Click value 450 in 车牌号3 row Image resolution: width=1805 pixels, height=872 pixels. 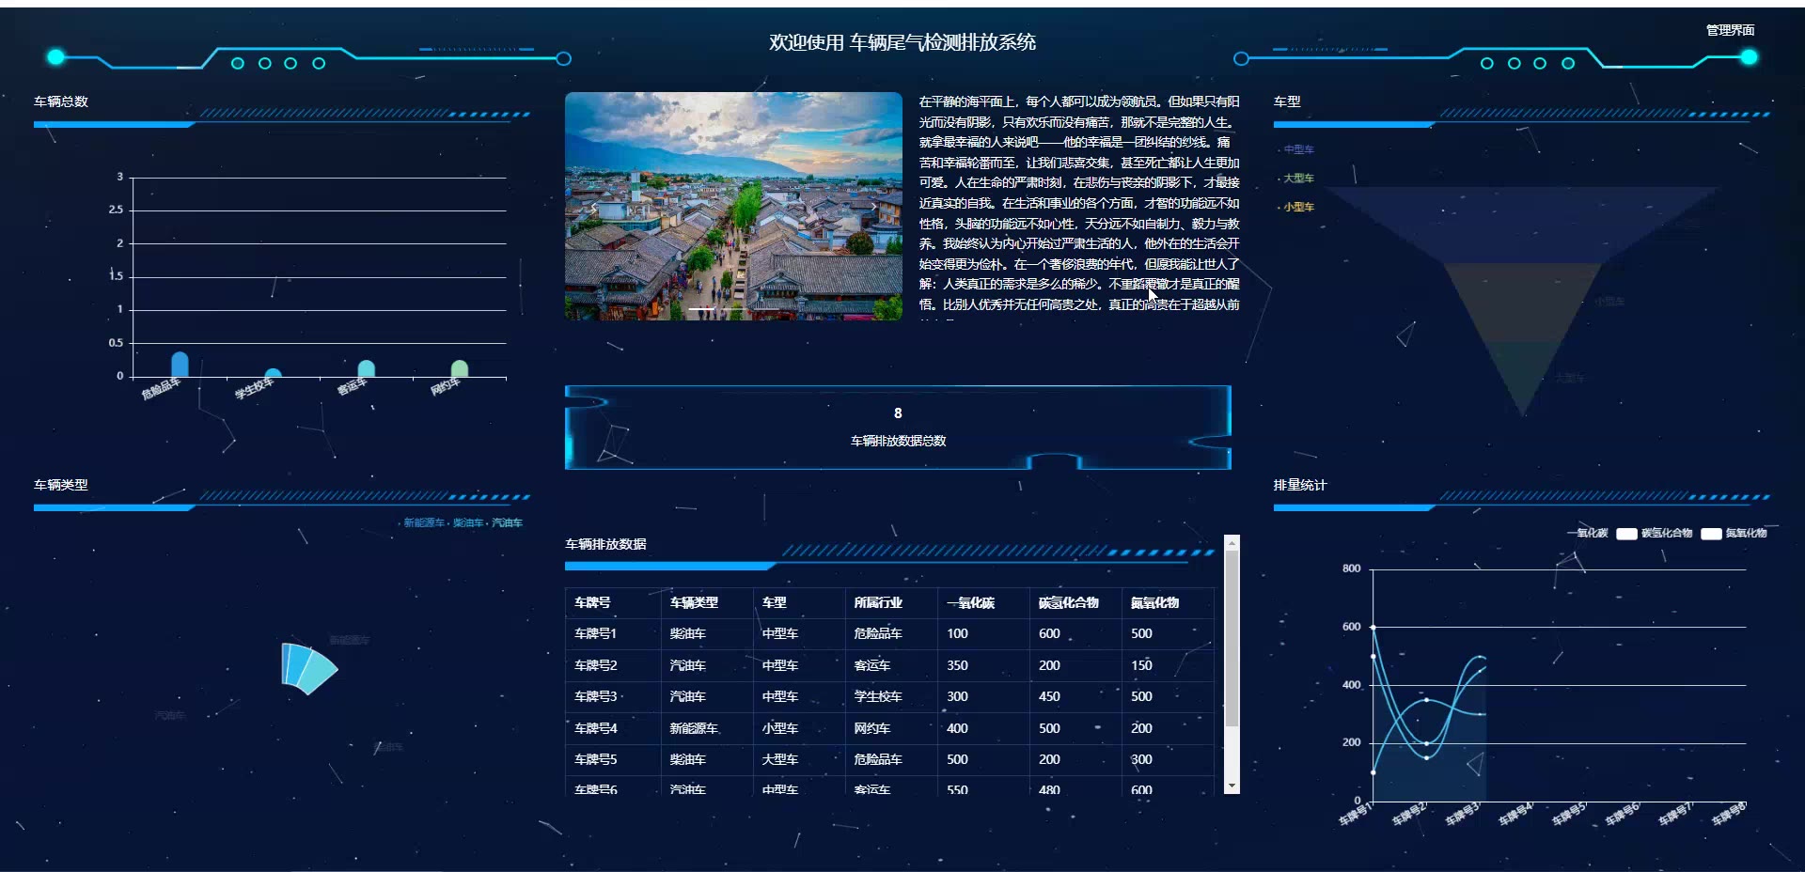coord(1049,696)
